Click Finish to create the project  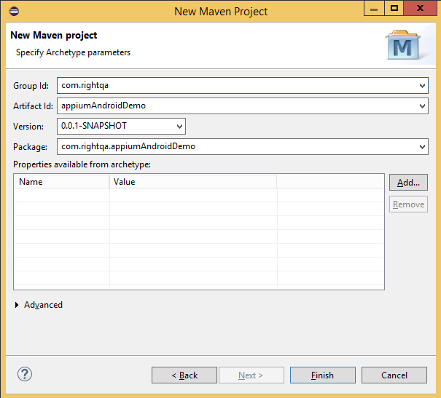pos(323,375)
